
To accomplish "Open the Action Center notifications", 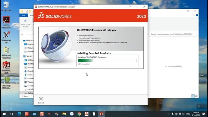I will (x=204, y=114).
